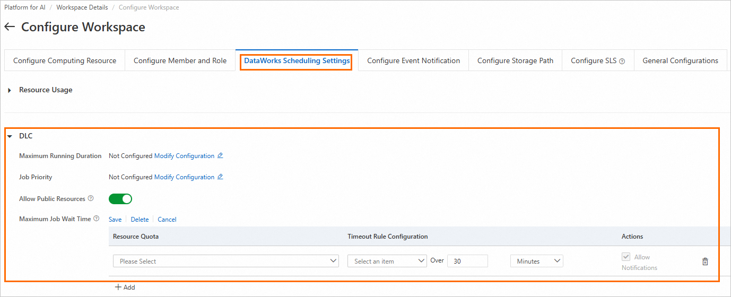This screenshot has height=297, width=731.
Task: Open the help icon beside Maximum Job Wait Time
Action: click(97, 219)
